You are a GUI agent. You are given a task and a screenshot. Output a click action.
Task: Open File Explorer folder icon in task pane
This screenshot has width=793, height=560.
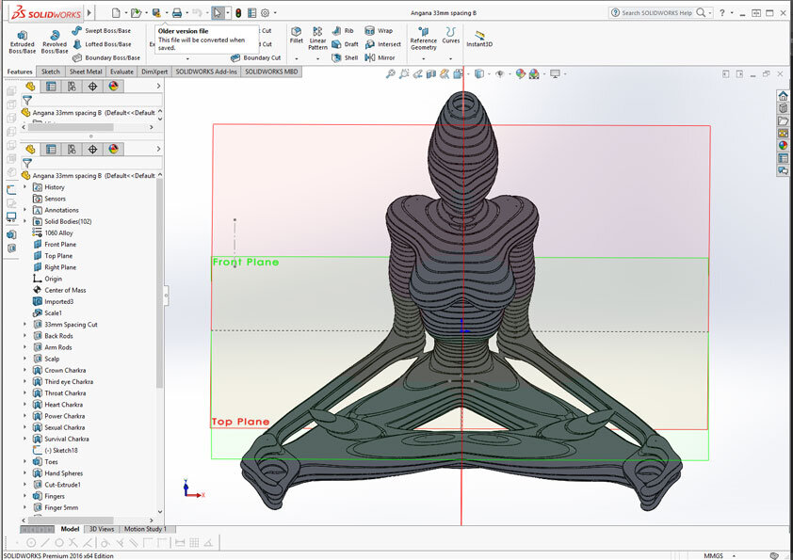tap(783, 120)
